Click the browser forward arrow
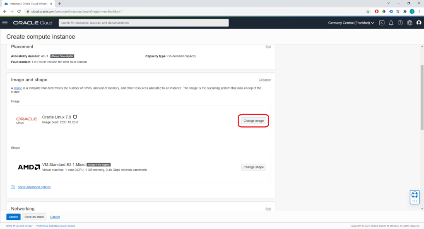 [x=12, y=11]
